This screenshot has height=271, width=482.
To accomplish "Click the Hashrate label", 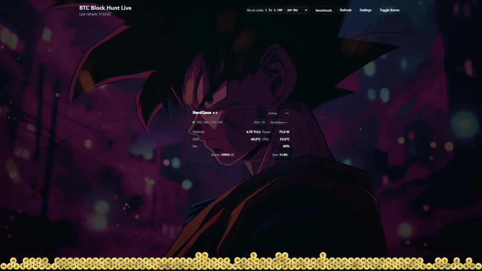I will [x=198, y=132].
